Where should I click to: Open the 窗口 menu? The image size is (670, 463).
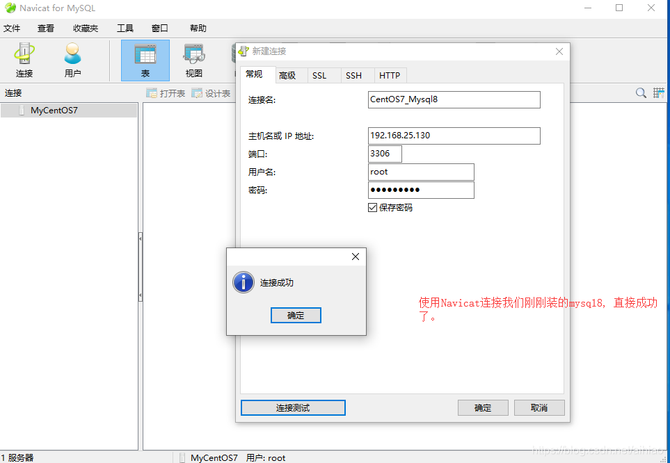coord(160,29)
